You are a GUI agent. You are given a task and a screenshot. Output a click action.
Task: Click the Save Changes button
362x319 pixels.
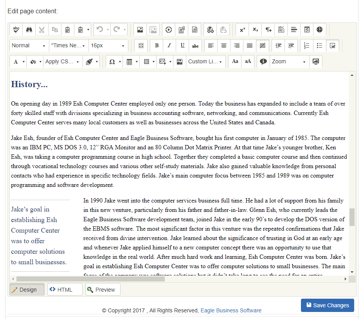[327, 305]
